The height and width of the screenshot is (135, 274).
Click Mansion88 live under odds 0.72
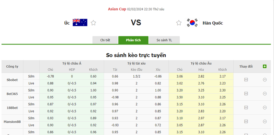pos(158,125)
